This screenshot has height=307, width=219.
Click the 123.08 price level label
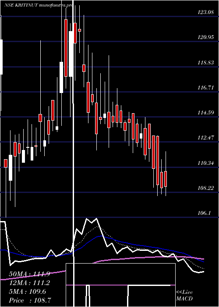tap(205, 13)
